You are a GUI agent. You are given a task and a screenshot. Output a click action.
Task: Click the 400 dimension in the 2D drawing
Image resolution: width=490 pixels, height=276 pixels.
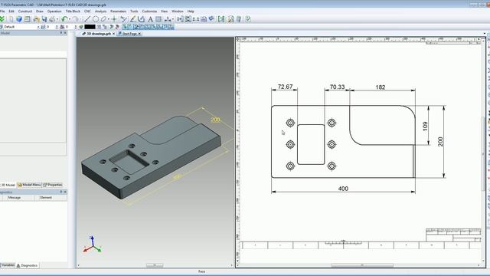click(343, 189)
